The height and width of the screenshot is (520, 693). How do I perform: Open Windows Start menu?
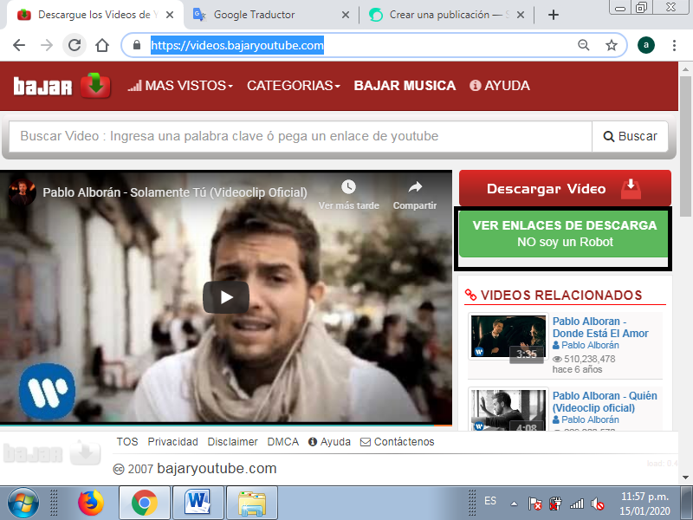tap(23, 503)
